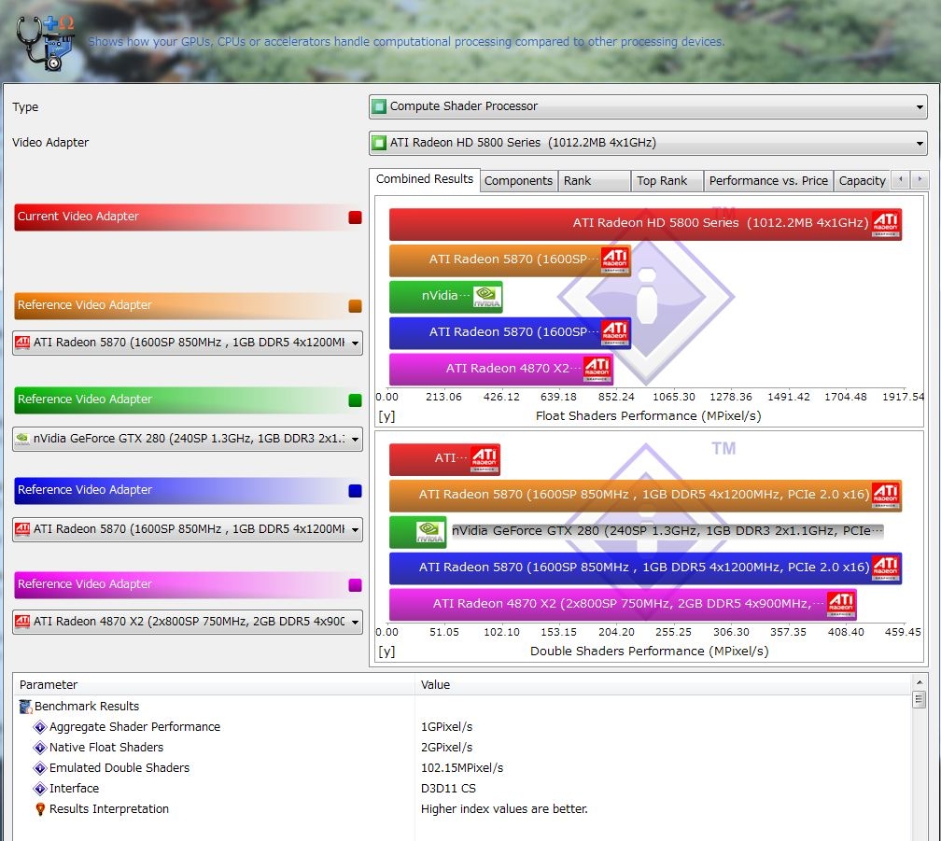
Task: Select the Benchmark Results tree row
Action: click(x=462, y=707)
